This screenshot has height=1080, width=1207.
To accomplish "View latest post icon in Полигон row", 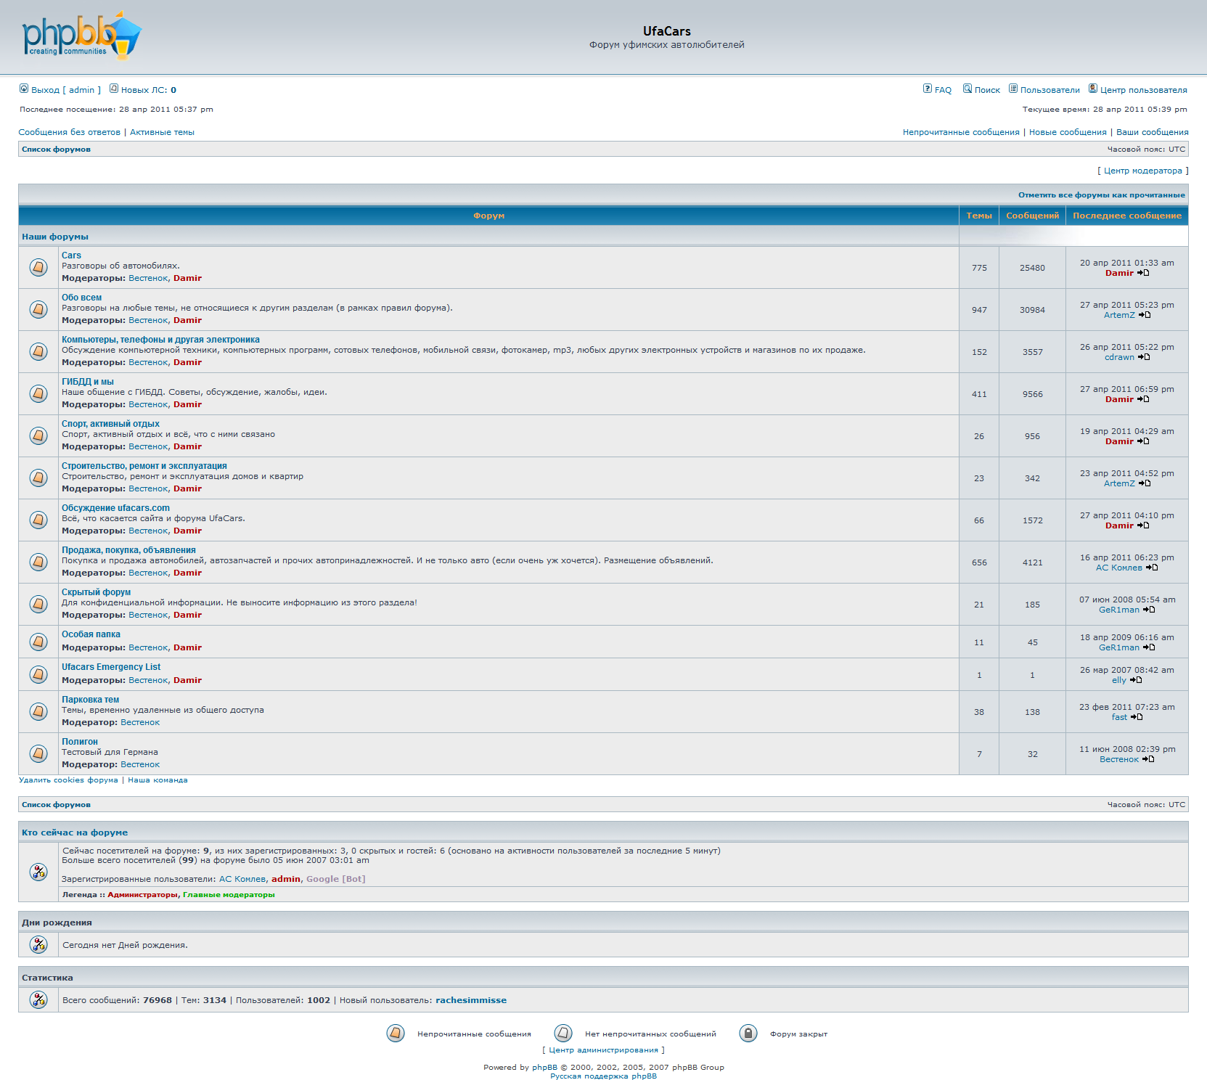I will (x=1148, y=759).
